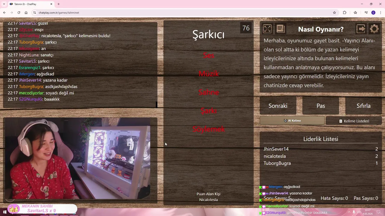Select nicalotesla in the leaderboard
Image resolution: width=385 pixels, height=216 pixels.
(x=275, y=156)
